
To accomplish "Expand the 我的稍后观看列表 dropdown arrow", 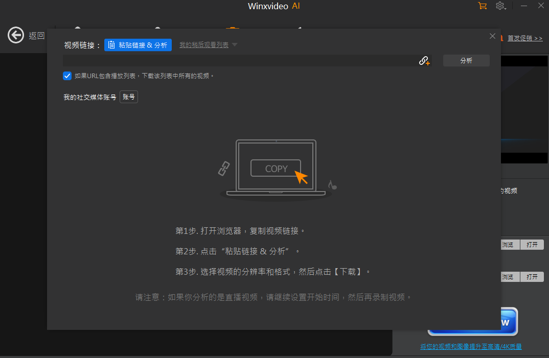I will 234,45.
